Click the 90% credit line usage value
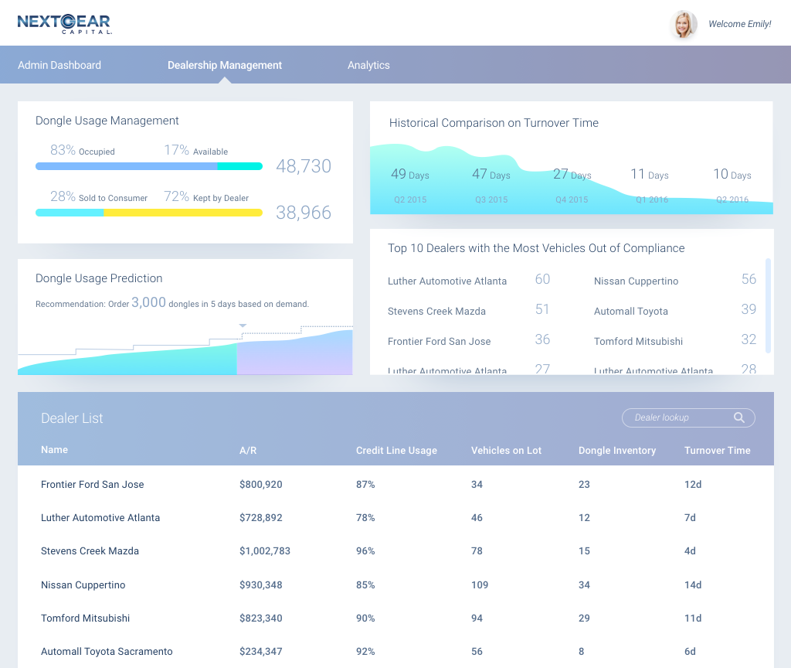Image resolution: width=791 pixels, height=668 pixels. click(365, 618)
